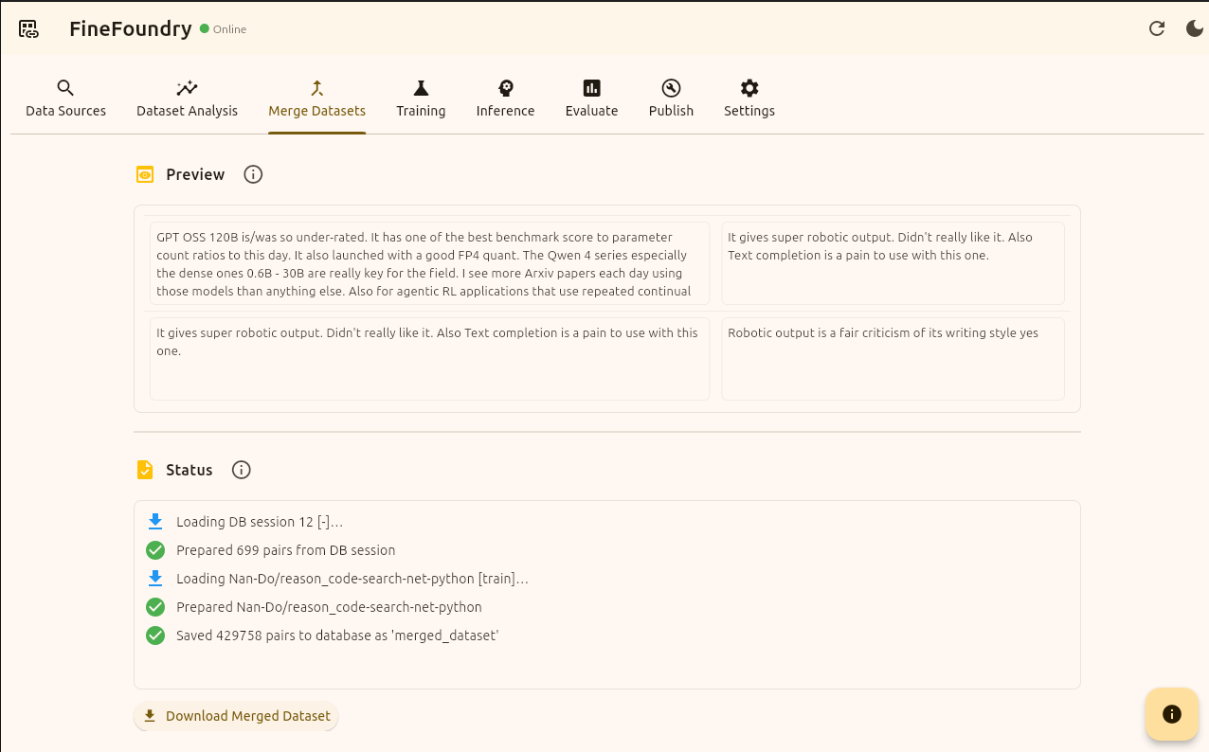The width and height of the screenshot is (1209, 752).
Task: Click preview cell 'Robotic output is a fair criticism'
Action: [x=893, y=359]
